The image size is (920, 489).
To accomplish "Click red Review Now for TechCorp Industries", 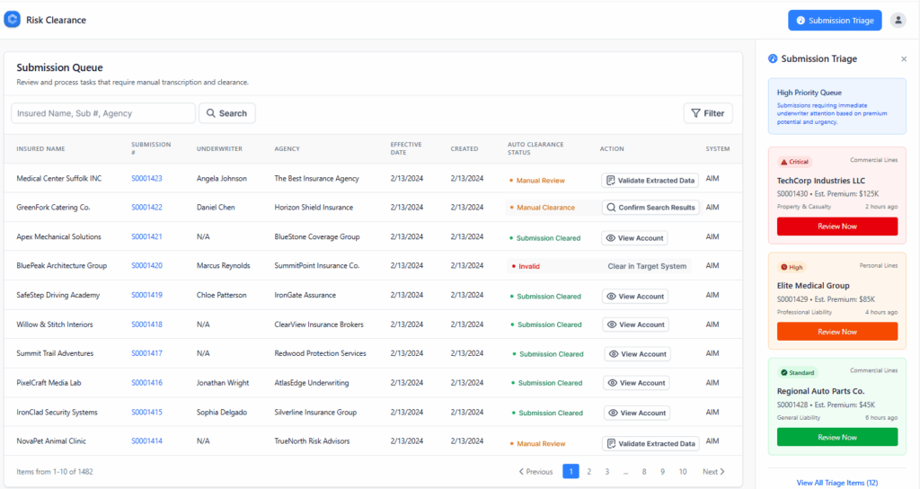I will (x=836, y=227).
